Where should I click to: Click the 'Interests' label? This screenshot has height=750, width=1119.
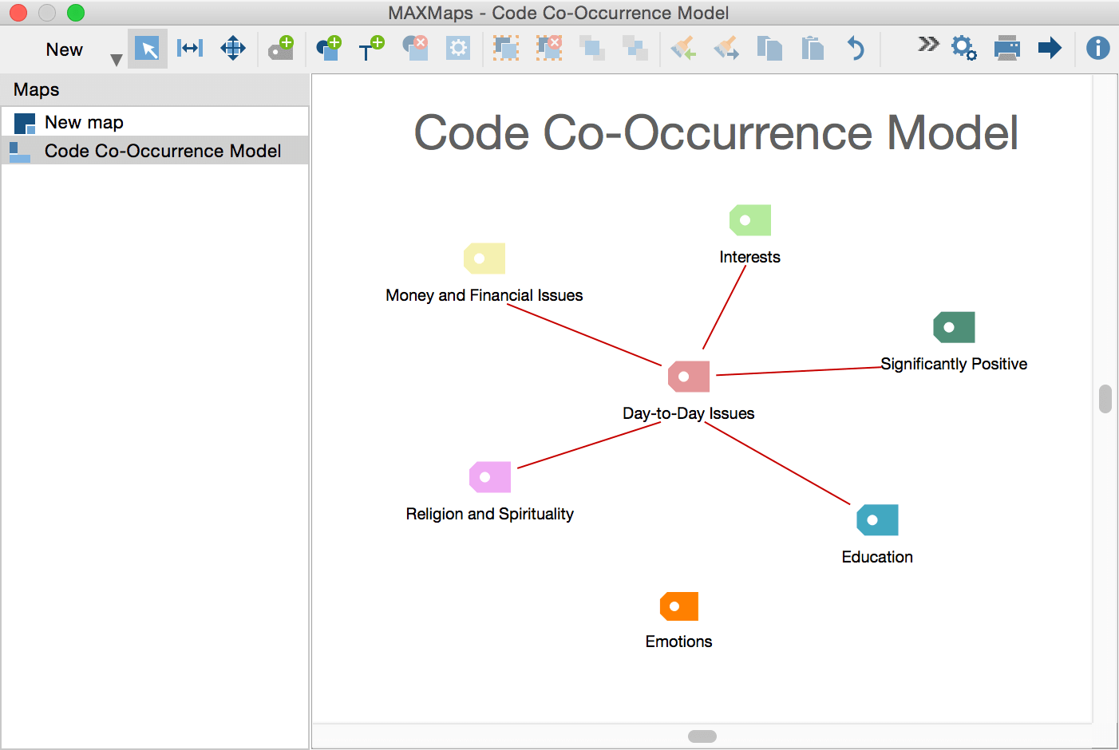(750, 257)
